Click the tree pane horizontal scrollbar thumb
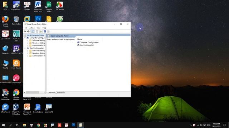229x128 pixels. (32, 92)
